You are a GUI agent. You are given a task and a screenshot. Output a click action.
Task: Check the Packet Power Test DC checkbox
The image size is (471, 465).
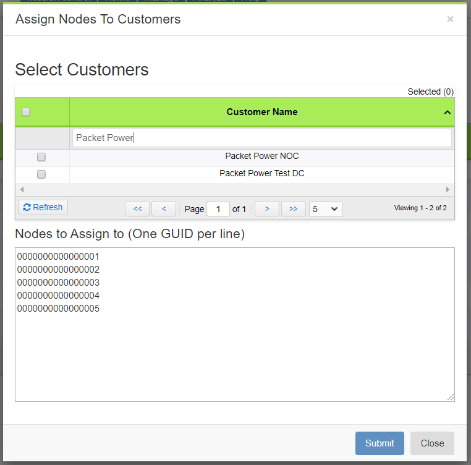pos(41,174)
